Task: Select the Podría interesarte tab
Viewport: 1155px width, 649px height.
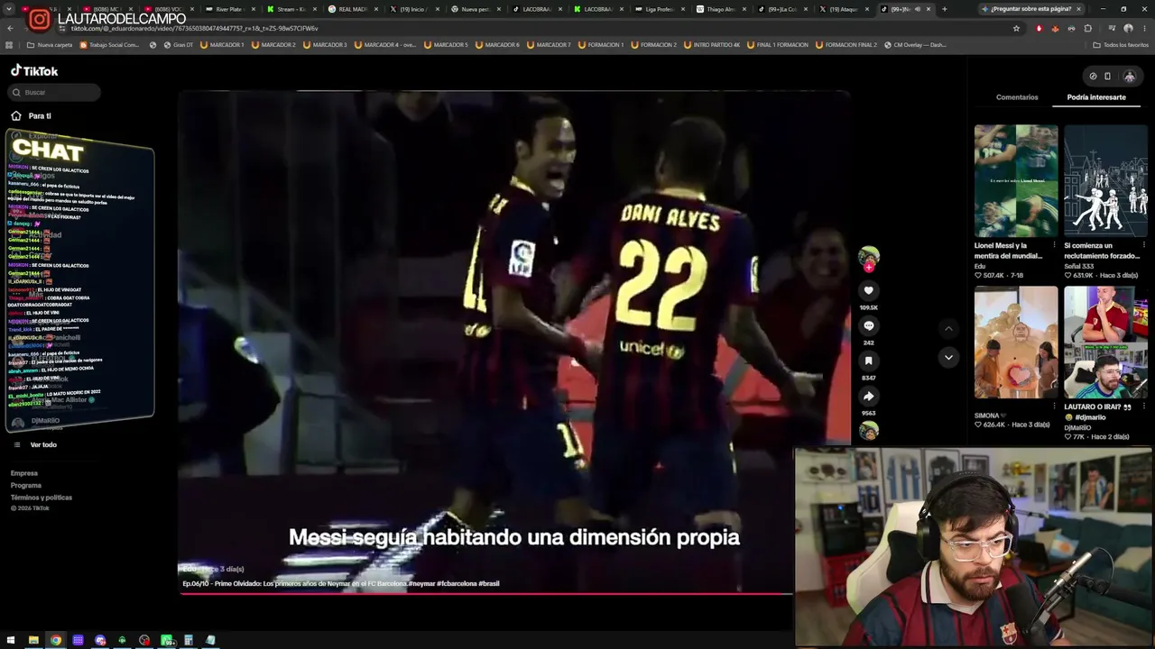Action: (1096, 97)
